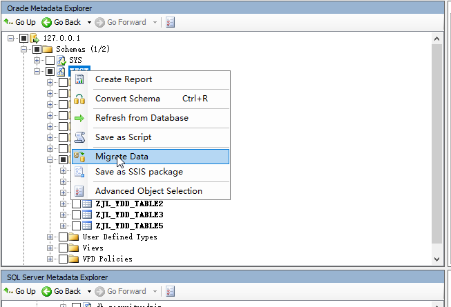451x307 pixels.
Task: Click Go Forward in Oracle Metadata Explorer
Action: 121,22
